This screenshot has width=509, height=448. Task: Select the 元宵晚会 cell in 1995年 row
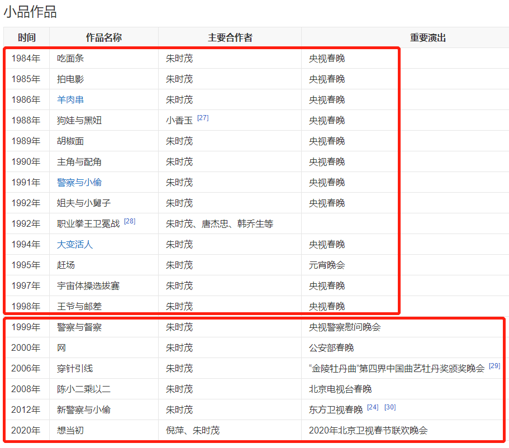point(327,265)
